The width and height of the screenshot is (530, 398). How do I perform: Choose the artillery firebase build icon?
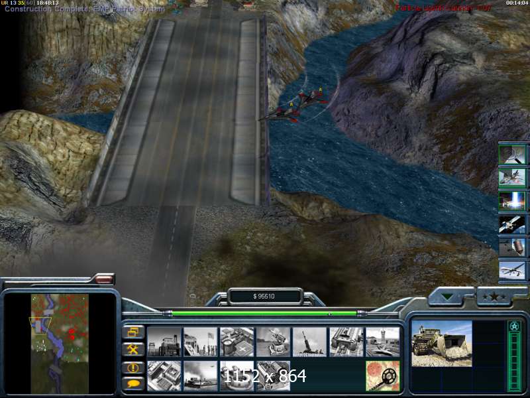pyautogui.click(x=310, y=342)
